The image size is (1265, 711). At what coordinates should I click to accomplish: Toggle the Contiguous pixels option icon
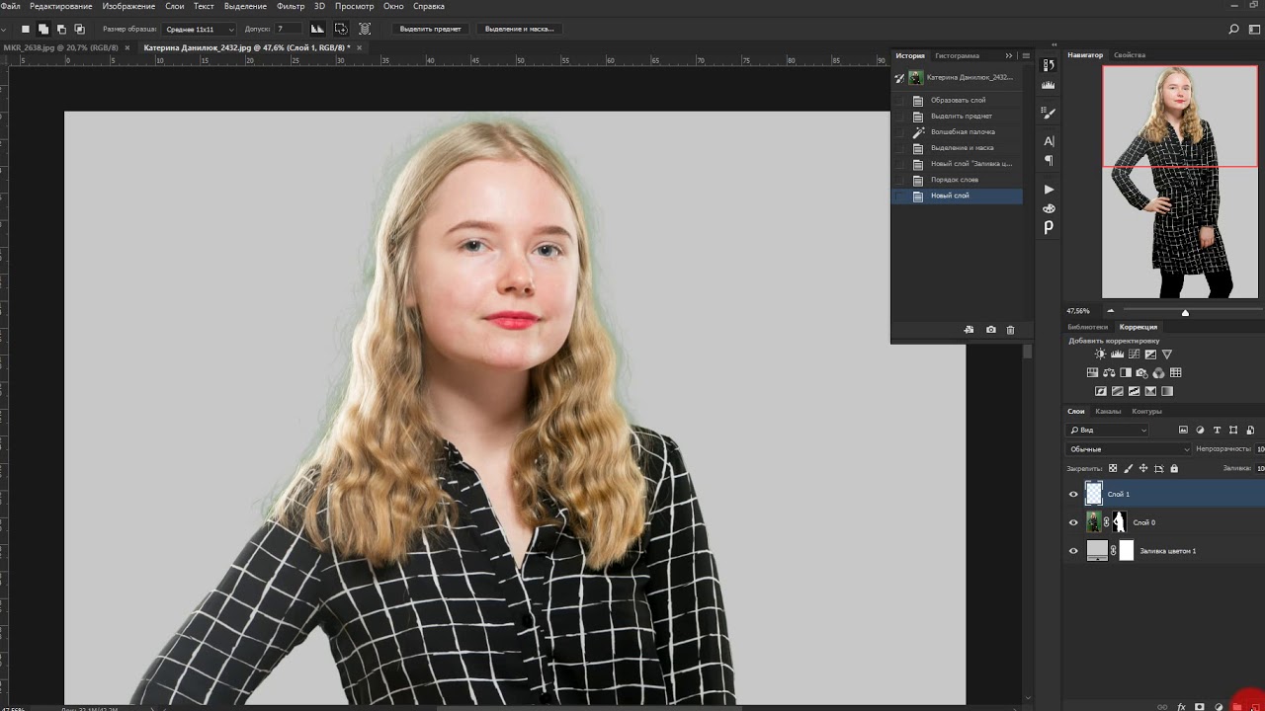(x=341, y=29)
